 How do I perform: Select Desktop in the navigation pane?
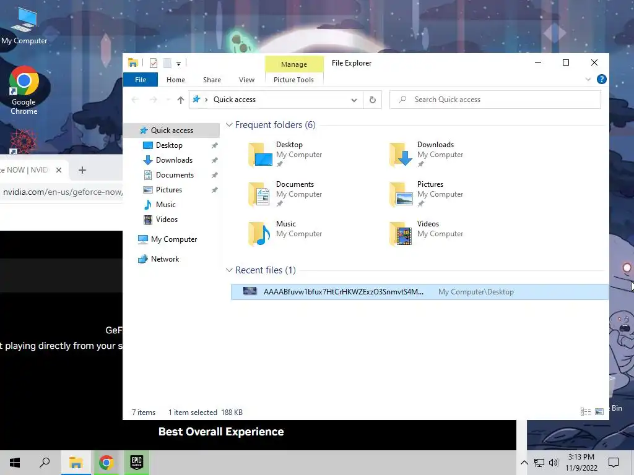coord(169,145)
